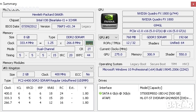Open the GPU #0 selector dropdown

108,37
